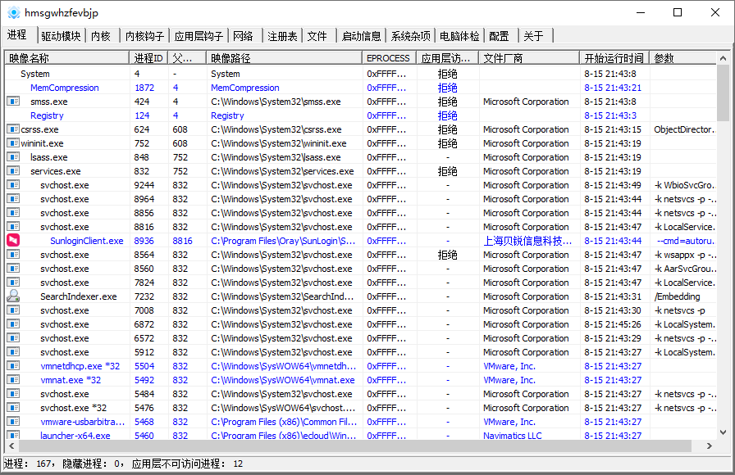This screenshot has height=475, width=735.
Task: Sort by EPROCESS column header
Action: point(389,58)
